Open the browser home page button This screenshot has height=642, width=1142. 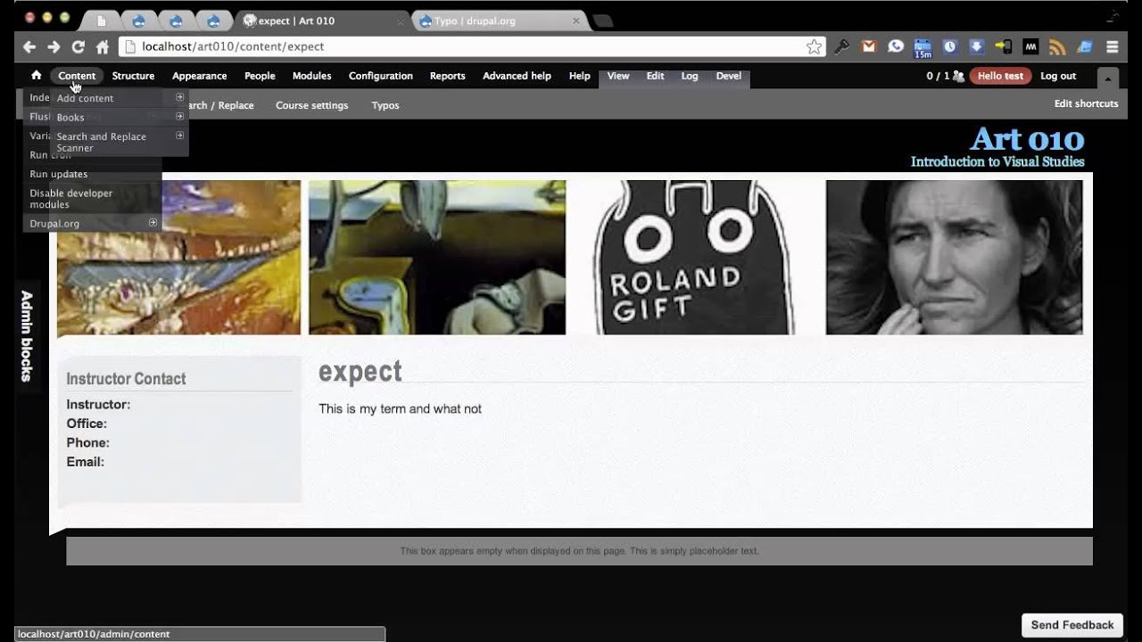[103, 47]
